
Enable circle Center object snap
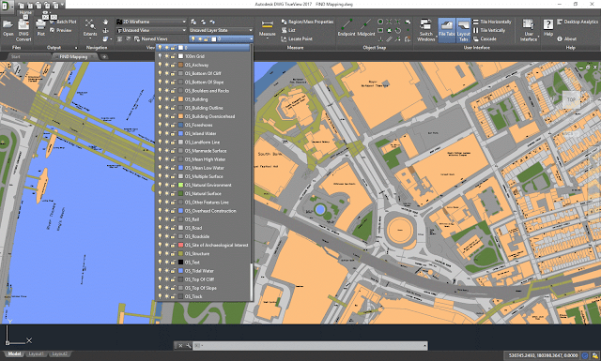[380, 22]
